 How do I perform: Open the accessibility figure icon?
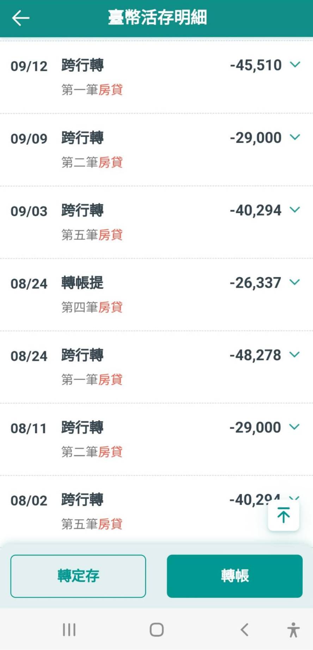pos(293,630)
